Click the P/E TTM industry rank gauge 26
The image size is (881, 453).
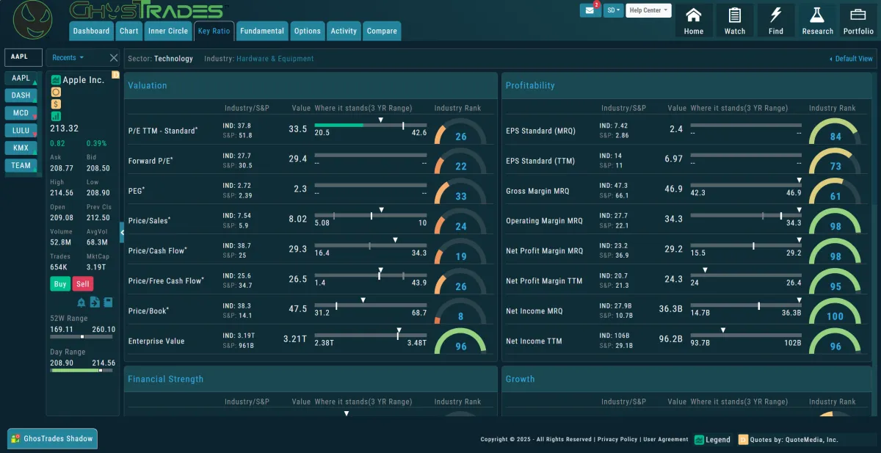pyautogui.click(x=460, y=133)
